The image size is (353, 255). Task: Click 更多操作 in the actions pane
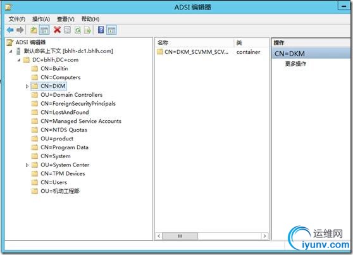pyautogui.click(x=295, y=64)
